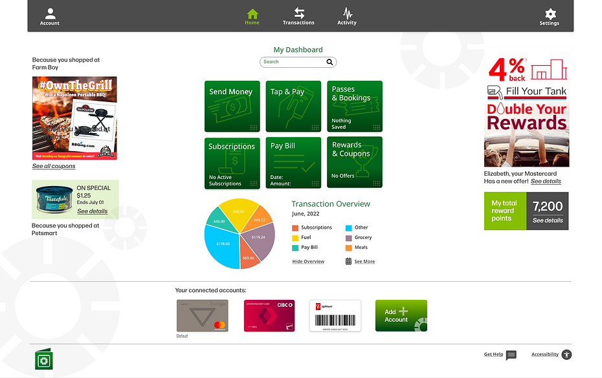This screenshot has width=602, height=378.
Task: Click the $45.00 teal pie slice
Action: (x=219, y=220)
